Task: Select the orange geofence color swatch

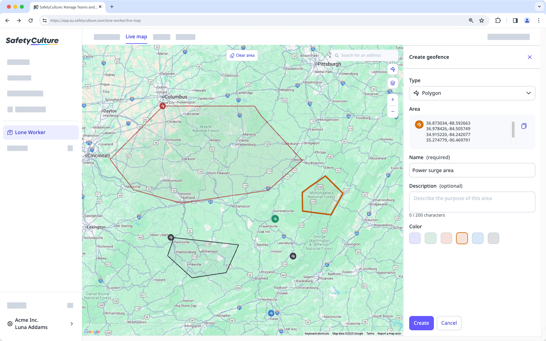Action: pyautogui.click(x=462, y=238)
